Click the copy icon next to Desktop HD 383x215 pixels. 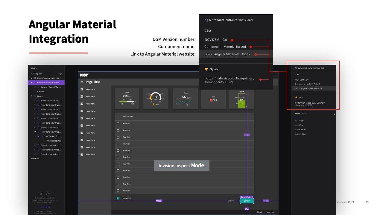click(60, 74)
